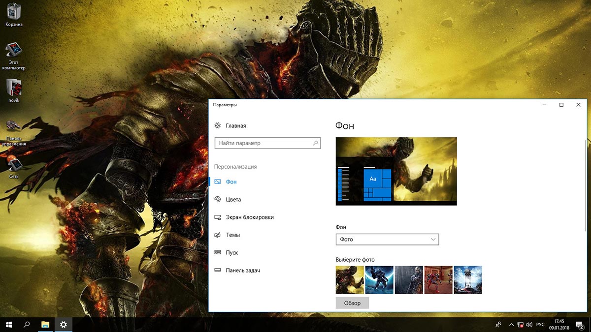
Task: Open the Этот компьютер desktop icon
Action: [x=13, y=51]
